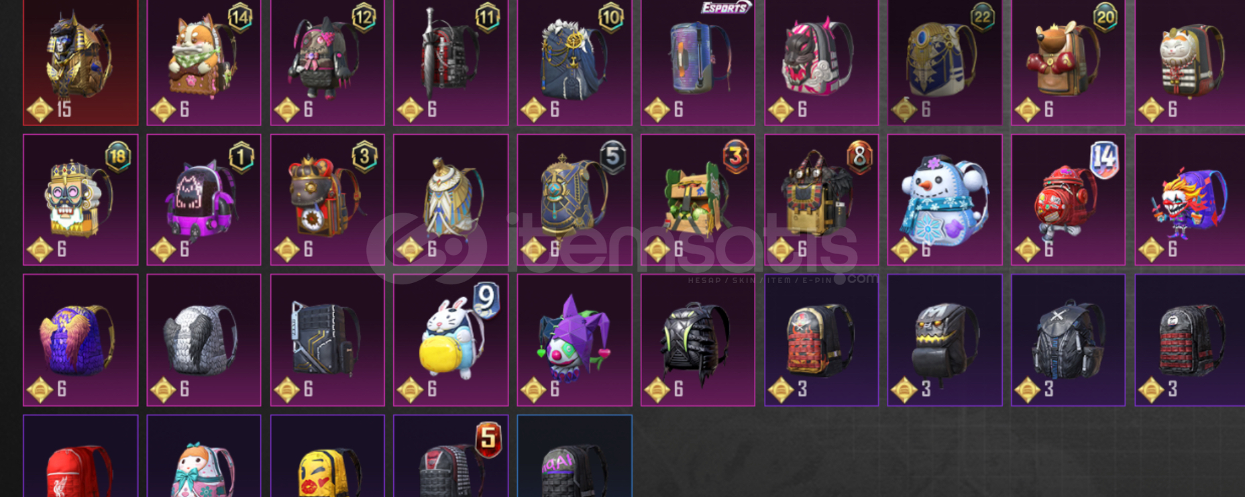Select the red devil ball backpack
The width and height of the screenshot is (1245, 497).
pos(1068,200)
